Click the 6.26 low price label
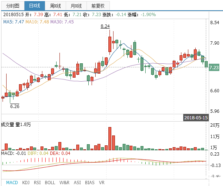223x186 pixels. coord(15,106)
